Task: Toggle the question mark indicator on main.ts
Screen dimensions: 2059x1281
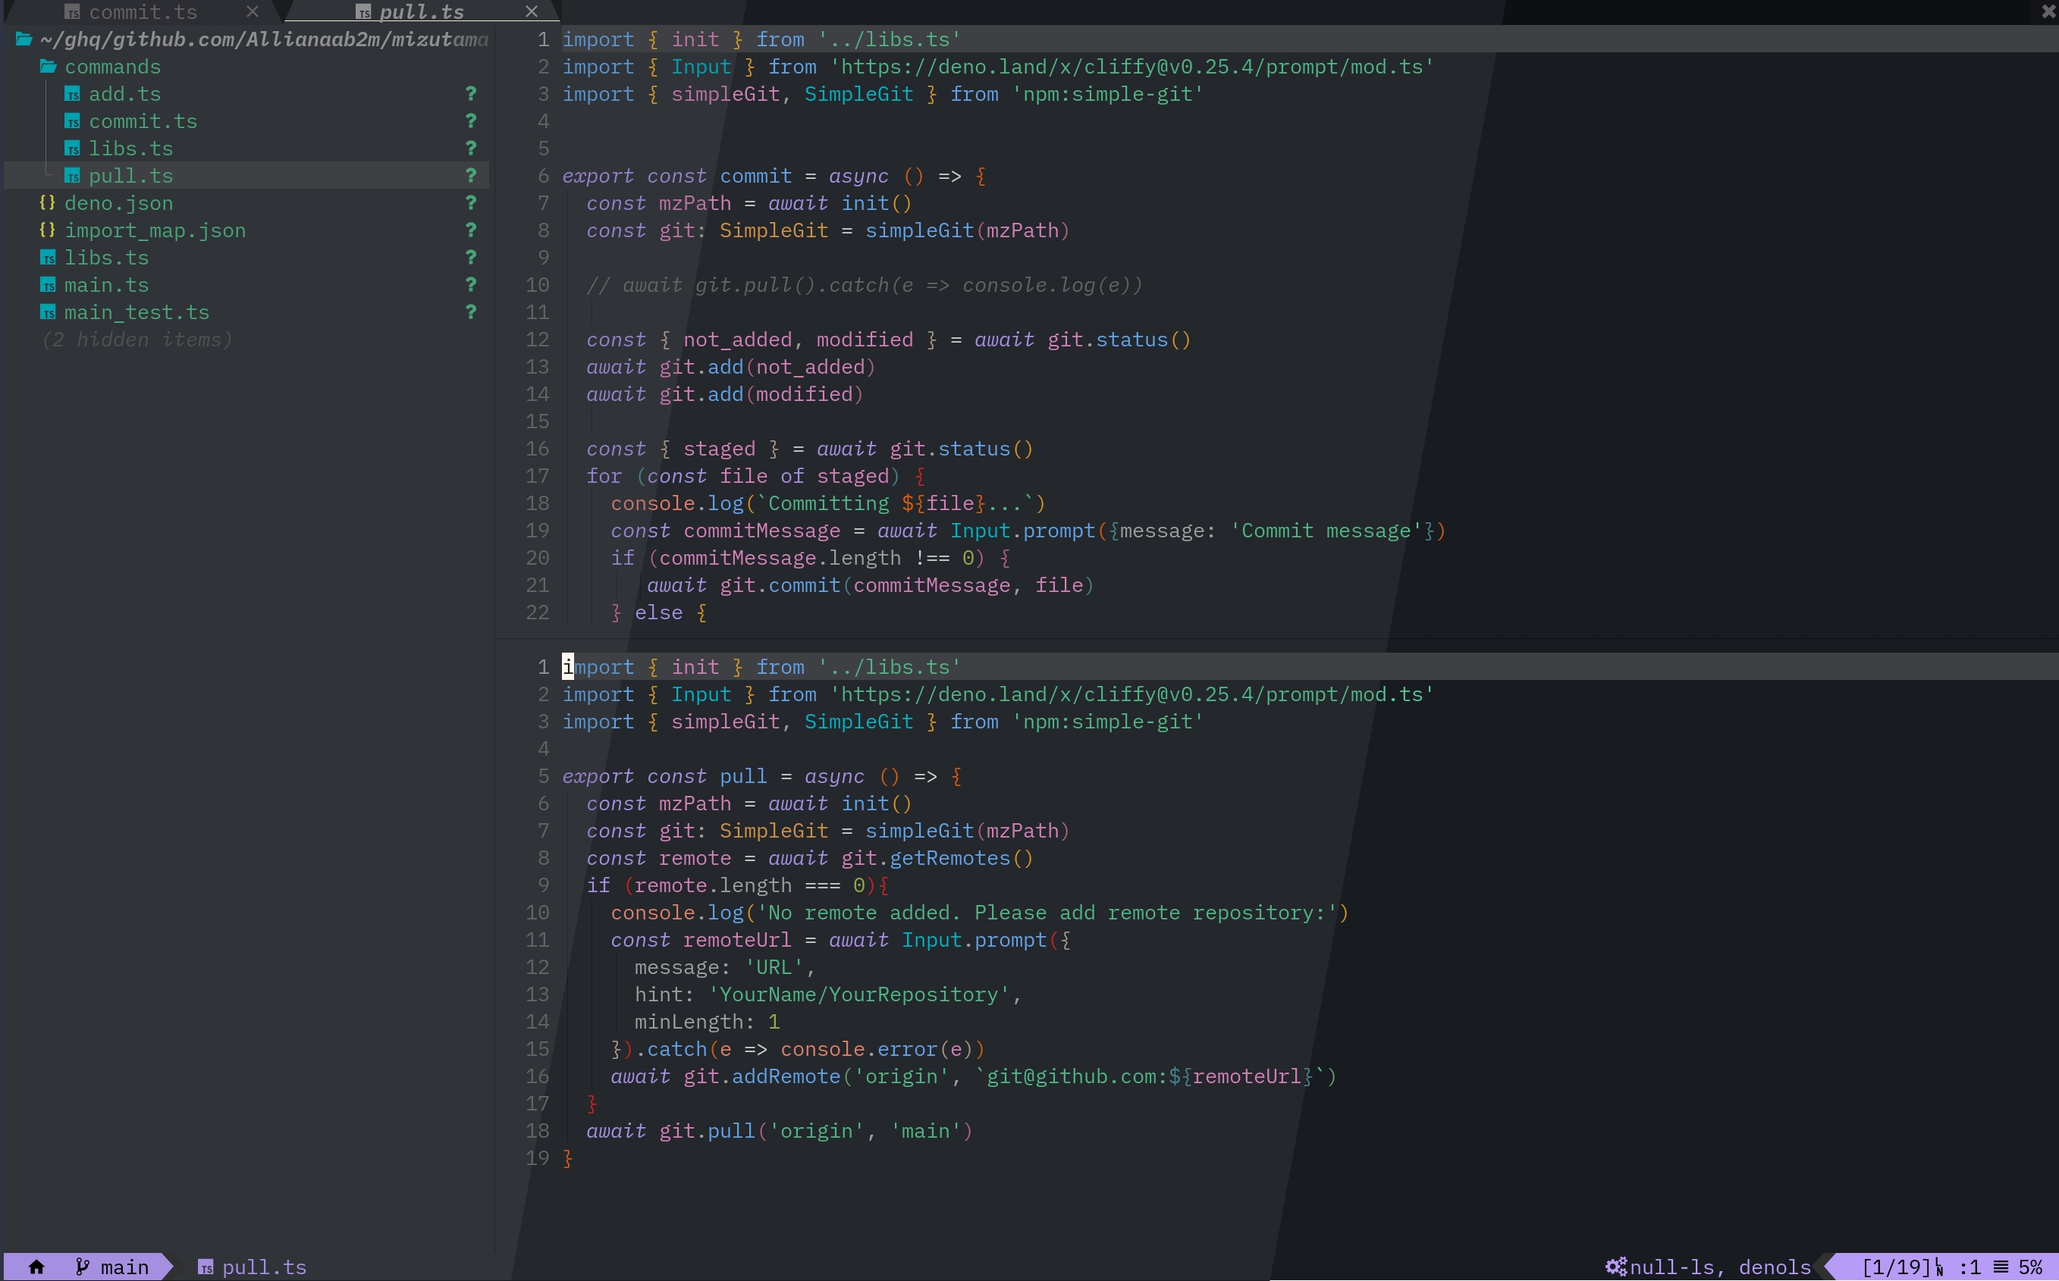Action: click(x=470, y=285)
